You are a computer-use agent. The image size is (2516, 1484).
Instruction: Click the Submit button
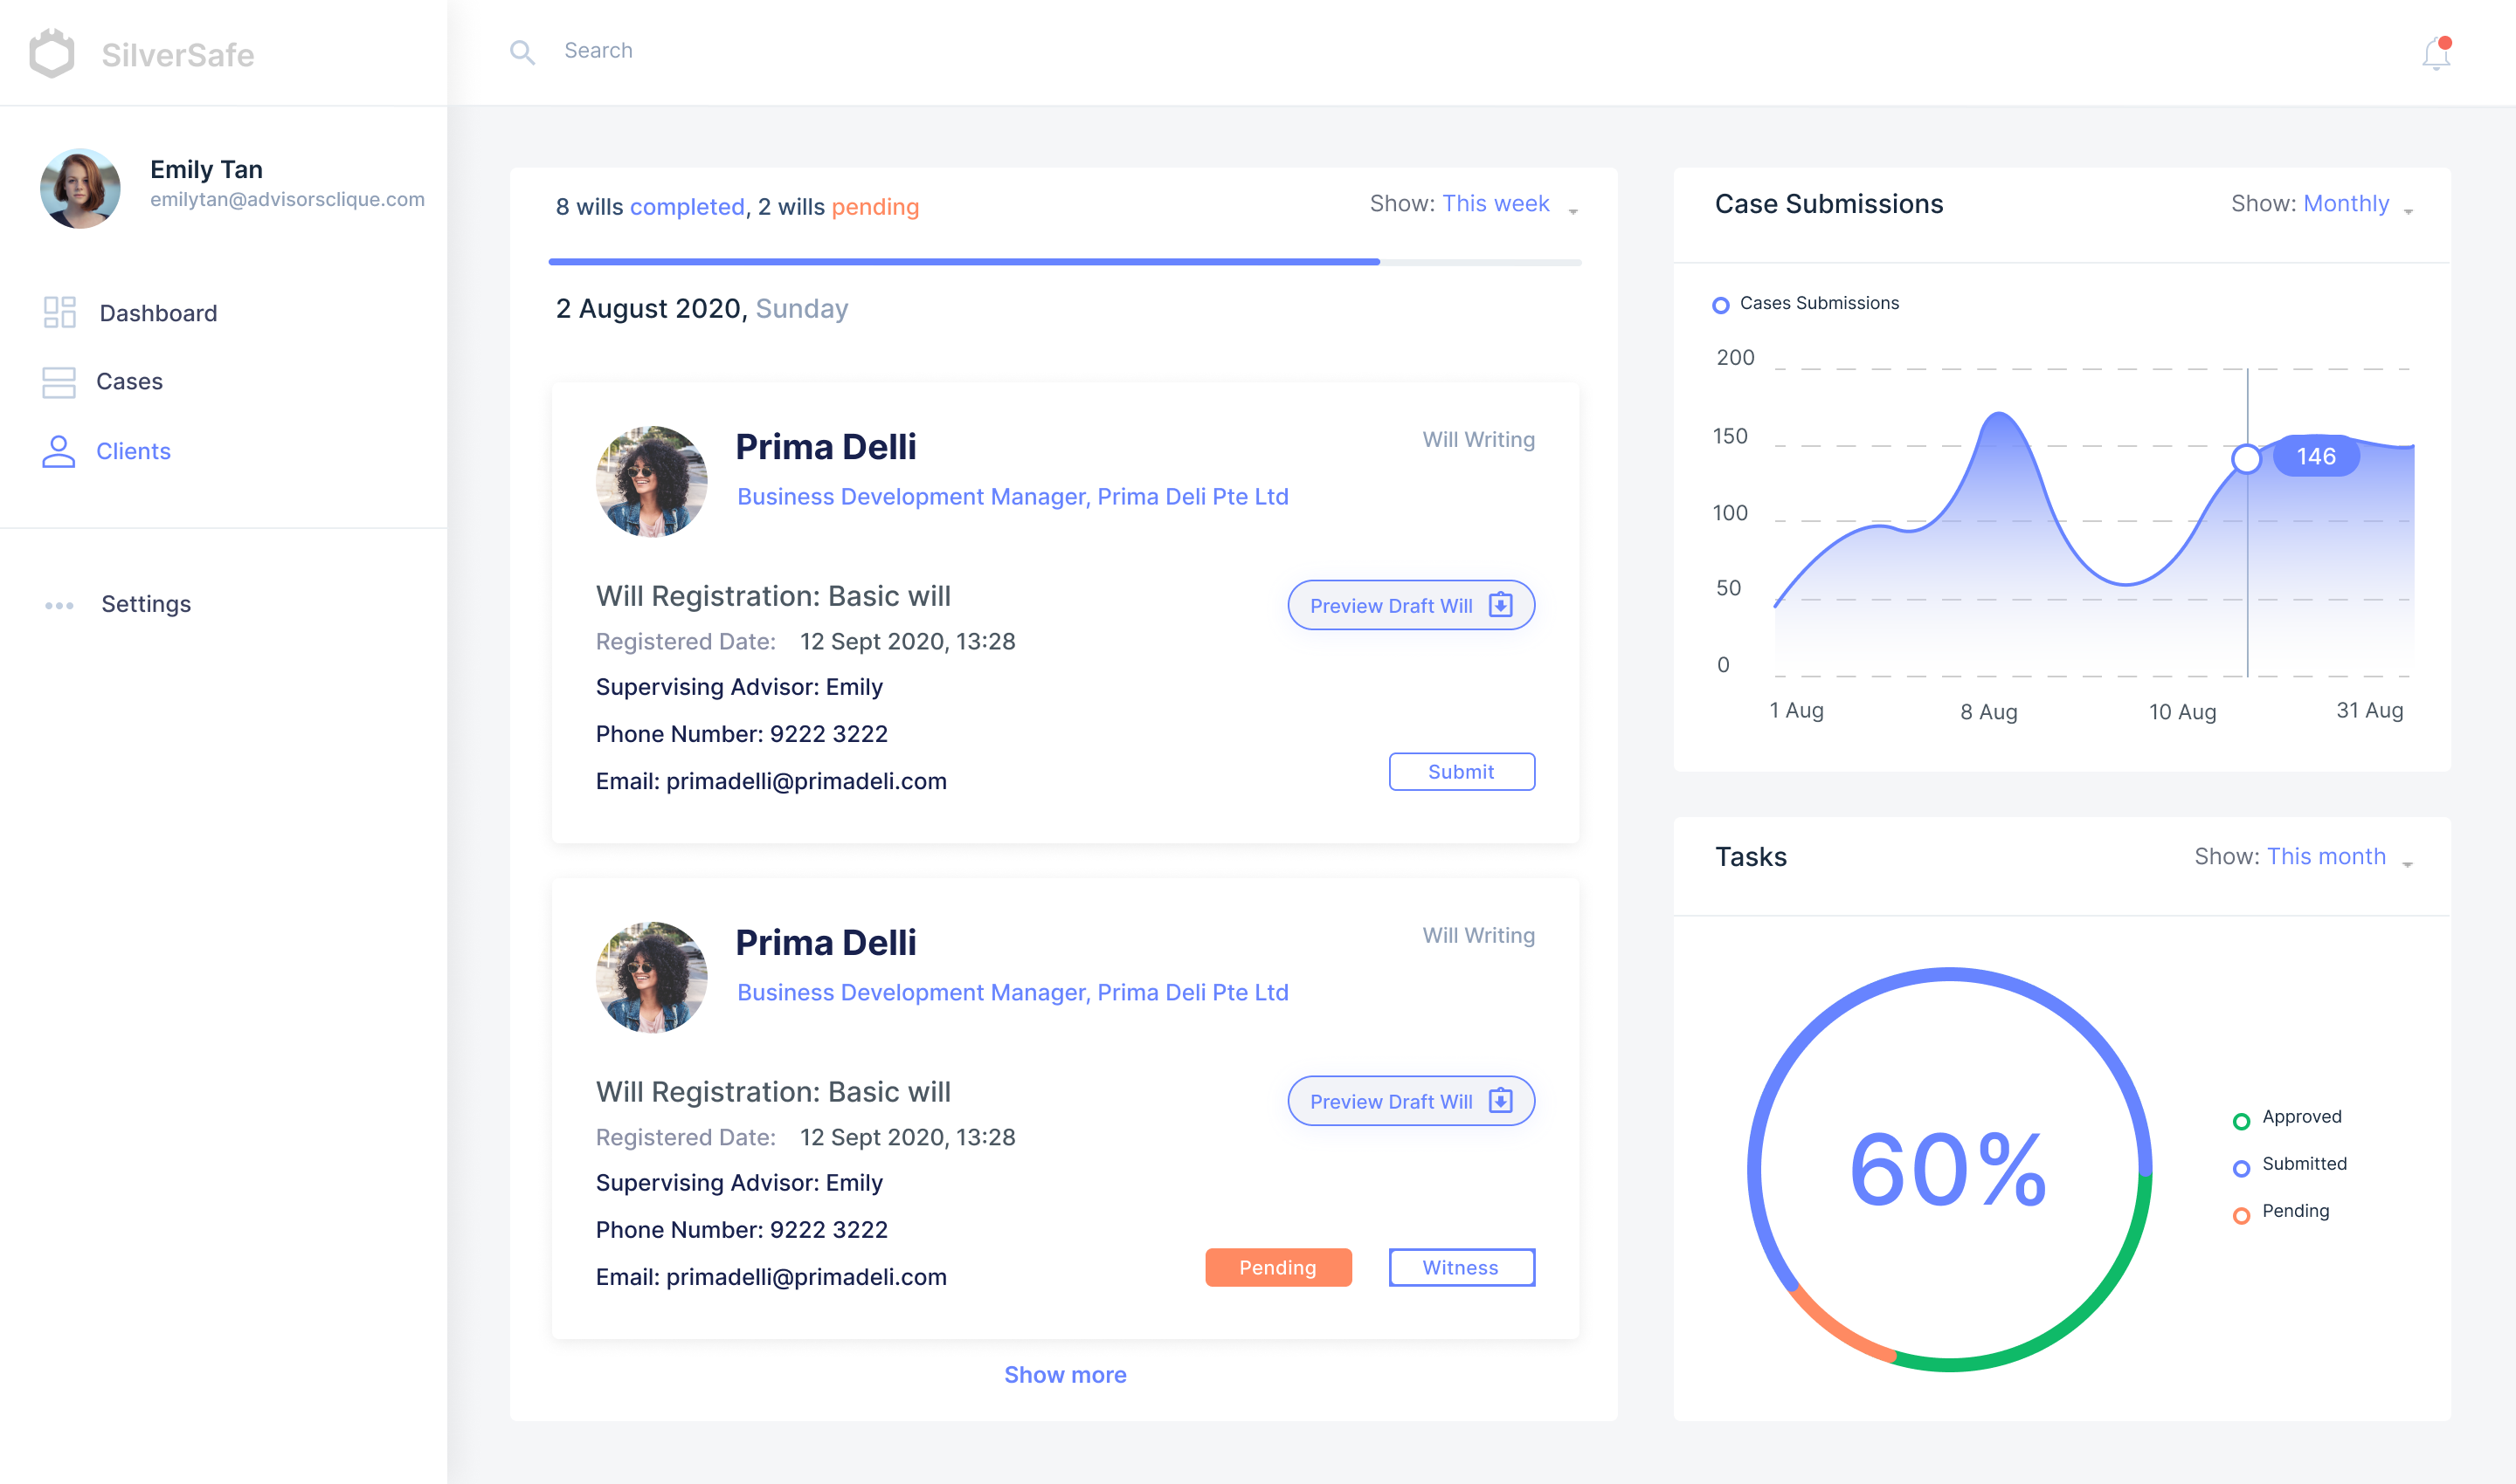(x=1462, y=772)
